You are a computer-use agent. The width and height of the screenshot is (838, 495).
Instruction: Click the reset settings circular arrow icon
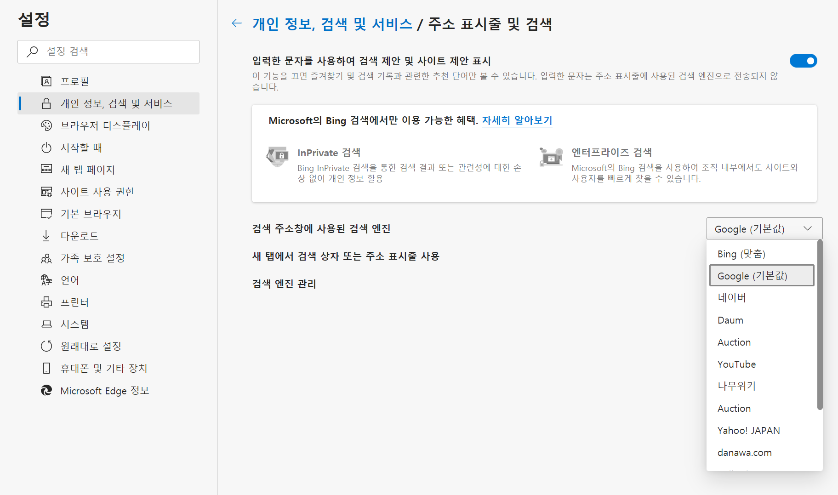(x=46, y=346)
